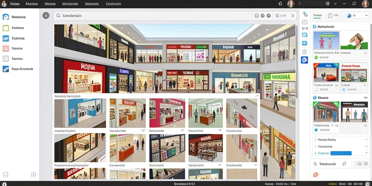This screenshot has height=186, width=372.
Task: Toggle the green circle under first right-panel card
Action: [316, 57]
